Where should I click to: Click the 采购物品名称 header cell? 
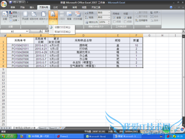coord(83,40)
